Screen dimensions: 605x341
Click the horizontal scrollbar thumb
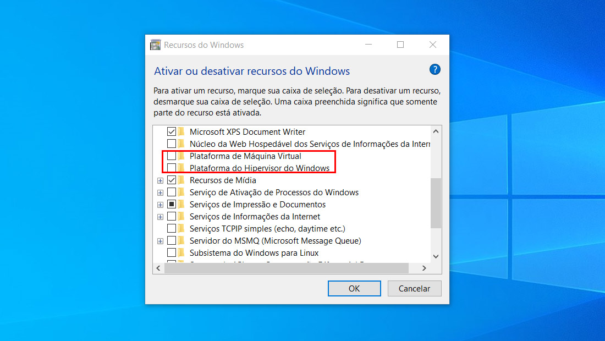coord(287,268)
